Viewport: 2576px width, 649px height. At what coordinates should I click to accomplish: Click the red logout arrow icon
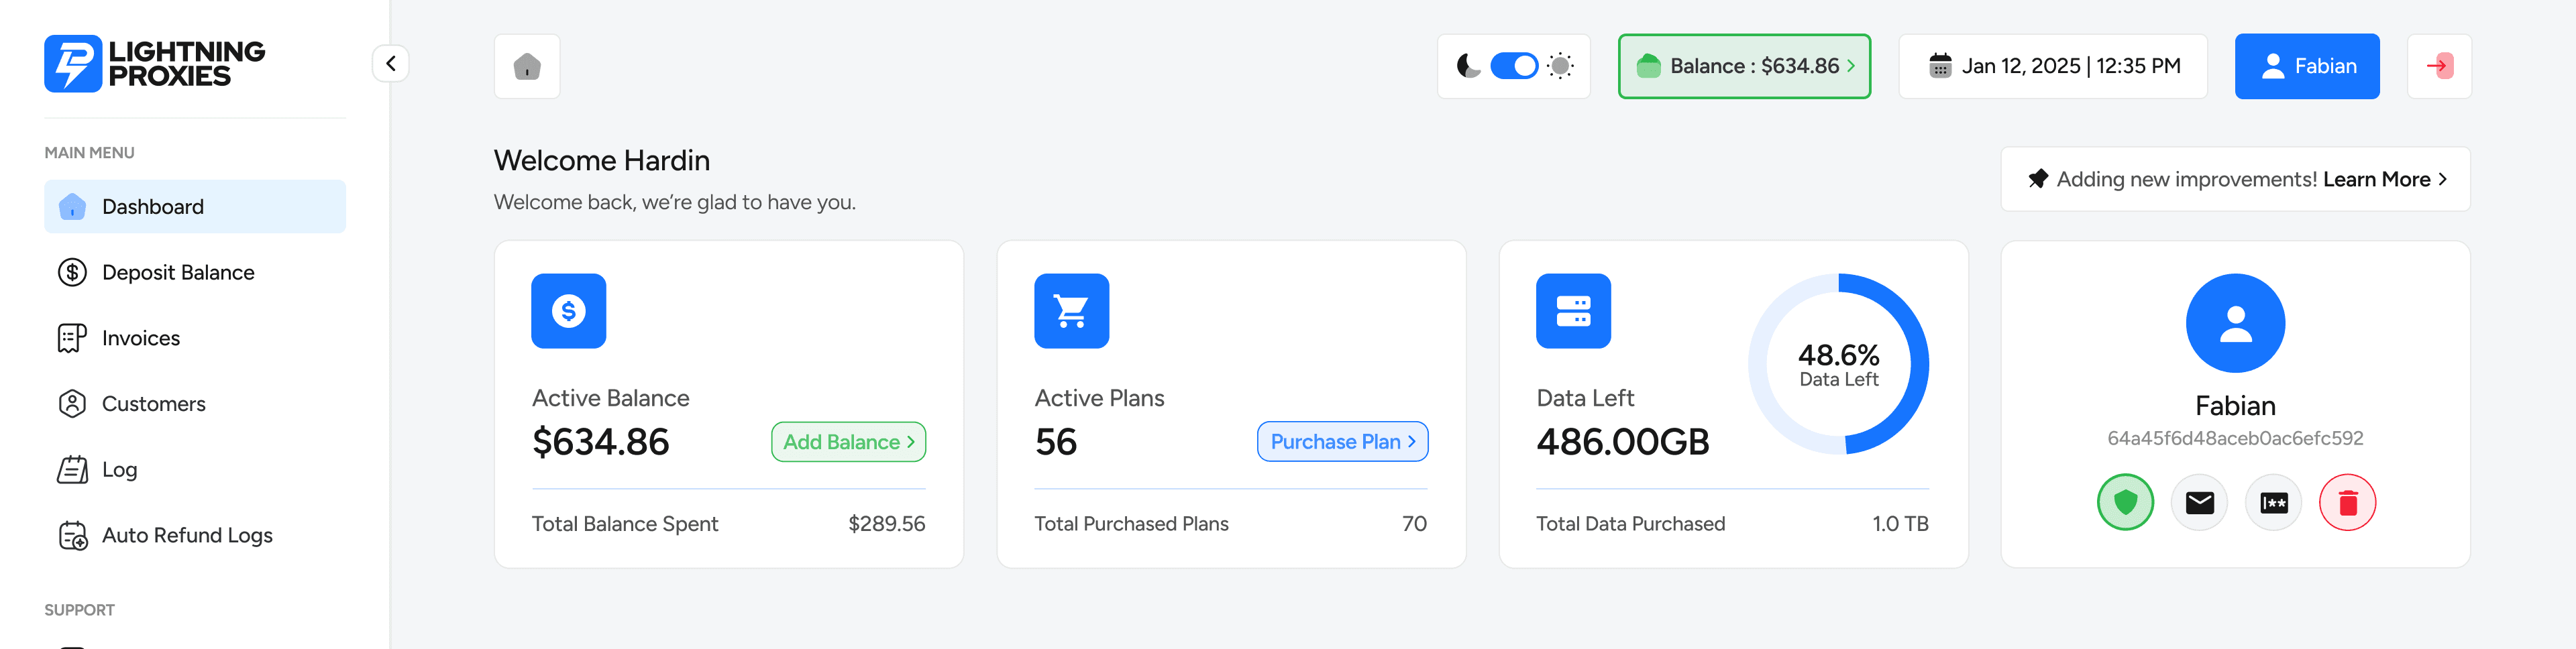tap(2439, 66)
